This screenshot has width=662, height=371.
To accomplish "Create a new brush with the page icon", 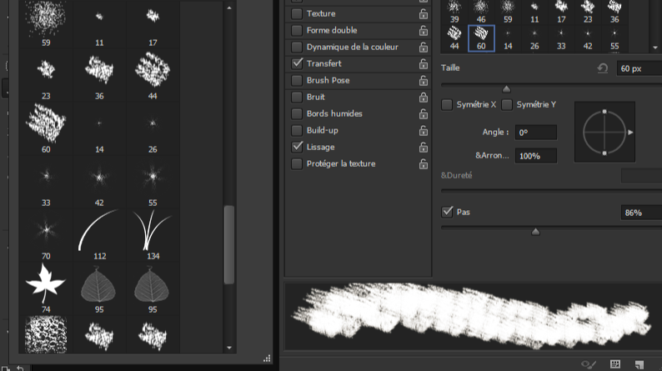I will coord(639,364).
